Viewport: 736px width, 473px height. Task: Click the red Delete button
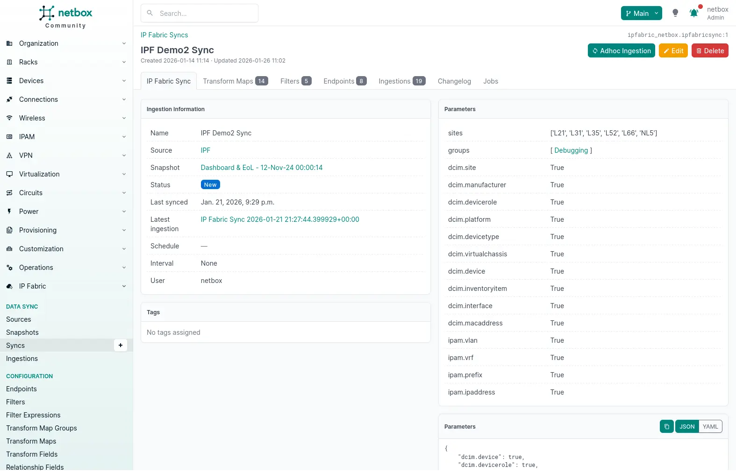tap(709, 51)
